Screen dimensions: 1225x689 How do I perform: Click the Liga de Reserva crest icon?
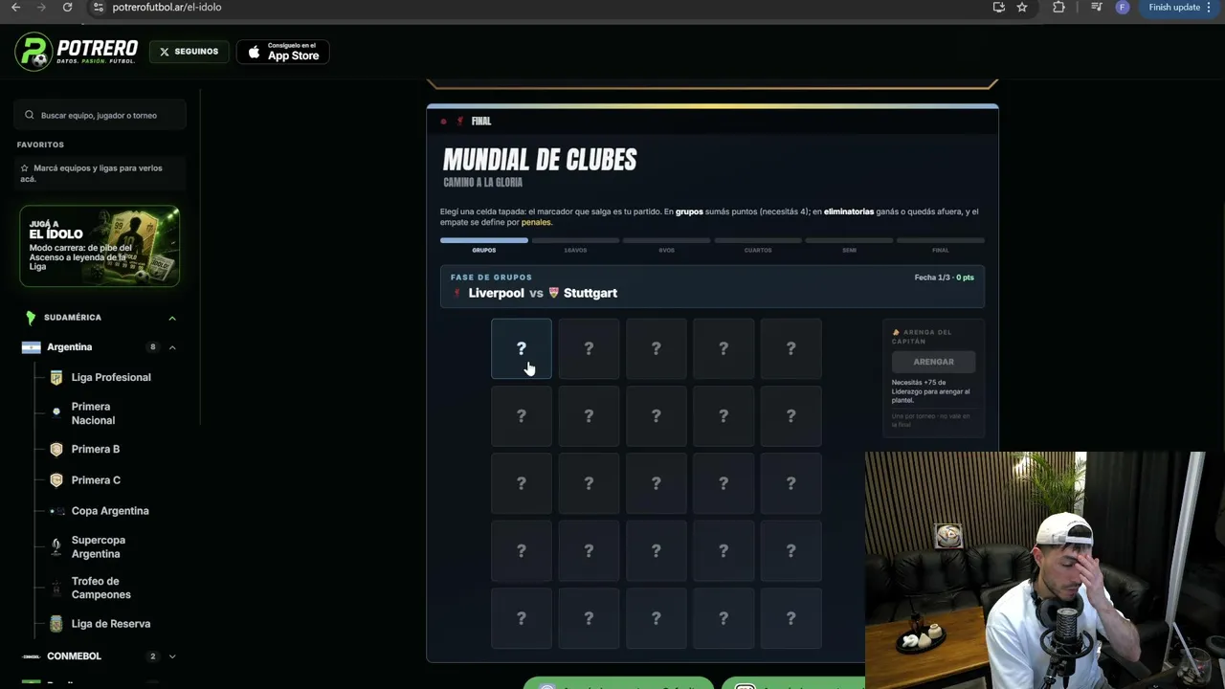tap(56, 624)
